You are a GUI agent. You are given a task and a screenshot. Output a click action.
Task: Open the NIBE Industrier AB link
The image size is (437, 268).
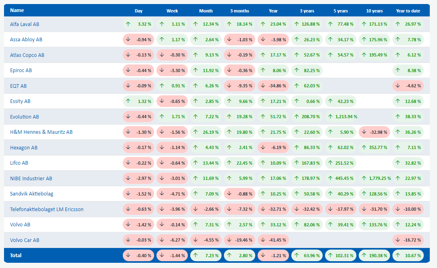pyautogui.click(x=31, y=179)
